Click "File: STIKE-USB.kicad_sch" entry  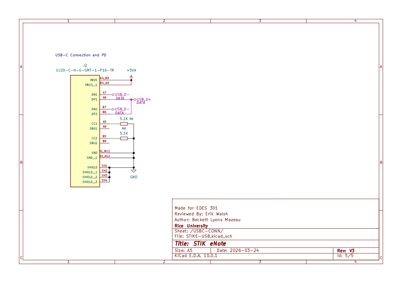[x=203, y=236]
